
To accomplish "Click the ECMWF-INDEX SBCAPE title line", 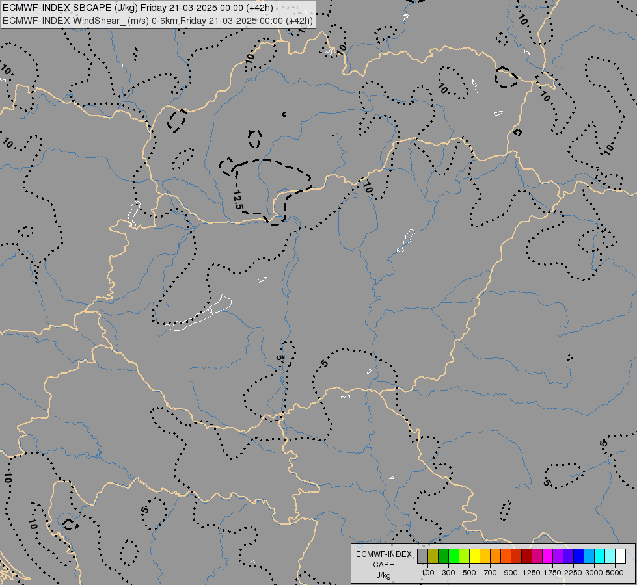I will pos(138,8).
